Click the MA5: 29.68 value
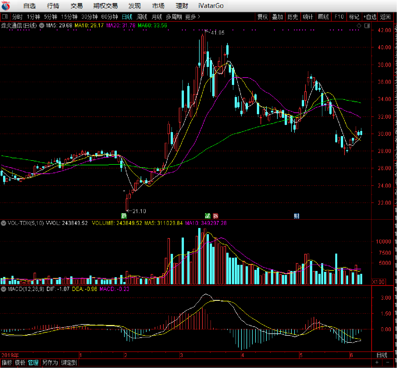Screen dimensions: 397x368 [59, 26]
